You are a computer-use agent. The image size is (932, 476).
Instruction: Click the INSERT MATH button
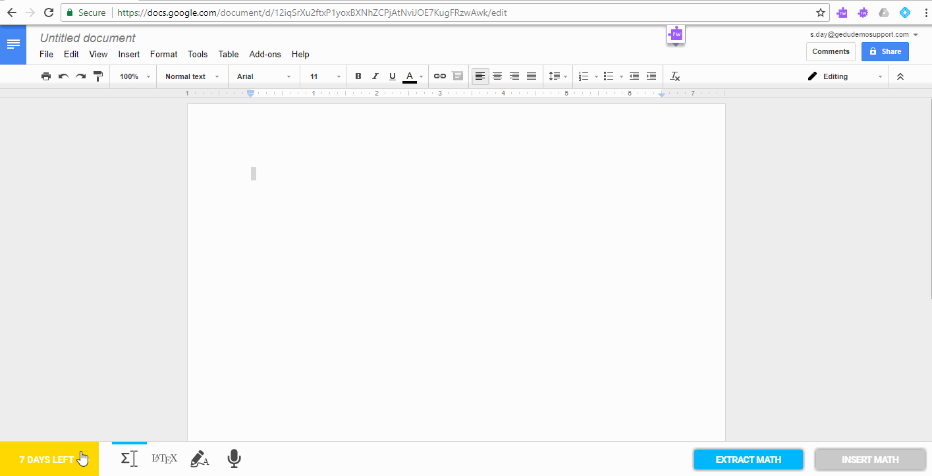[x=870, y=460]
